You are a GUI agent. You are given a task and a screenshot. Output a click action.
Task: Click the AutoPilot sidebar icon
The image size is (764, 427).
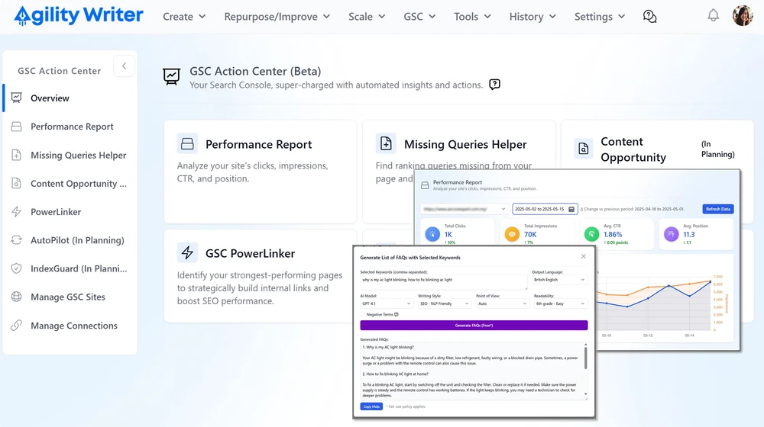tap(16, 239)
